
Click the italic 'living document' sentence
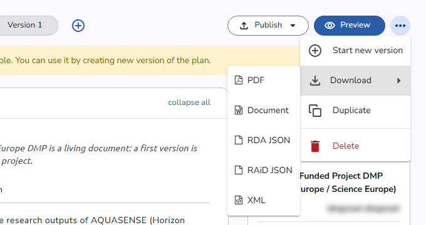tap(98, 154)
